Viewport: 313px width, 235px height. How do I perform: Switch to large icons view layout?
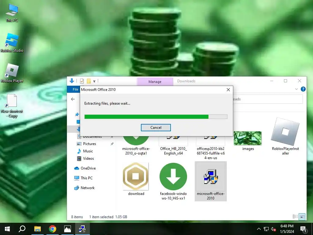coord(302,217)
